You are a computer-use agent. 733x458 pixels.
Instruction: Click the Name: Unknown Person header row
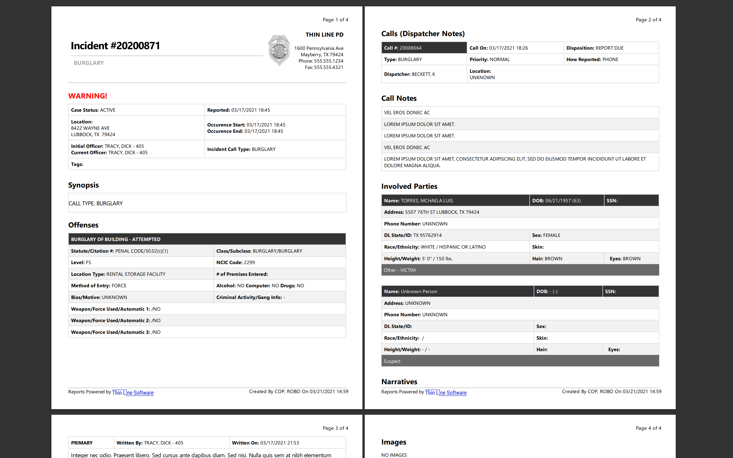457,291
